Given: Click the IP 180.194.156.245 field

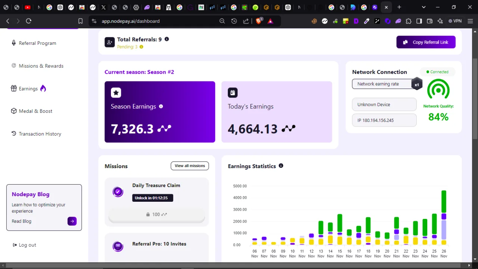Looking at the screenshot, I should click(x=384, y=120).
